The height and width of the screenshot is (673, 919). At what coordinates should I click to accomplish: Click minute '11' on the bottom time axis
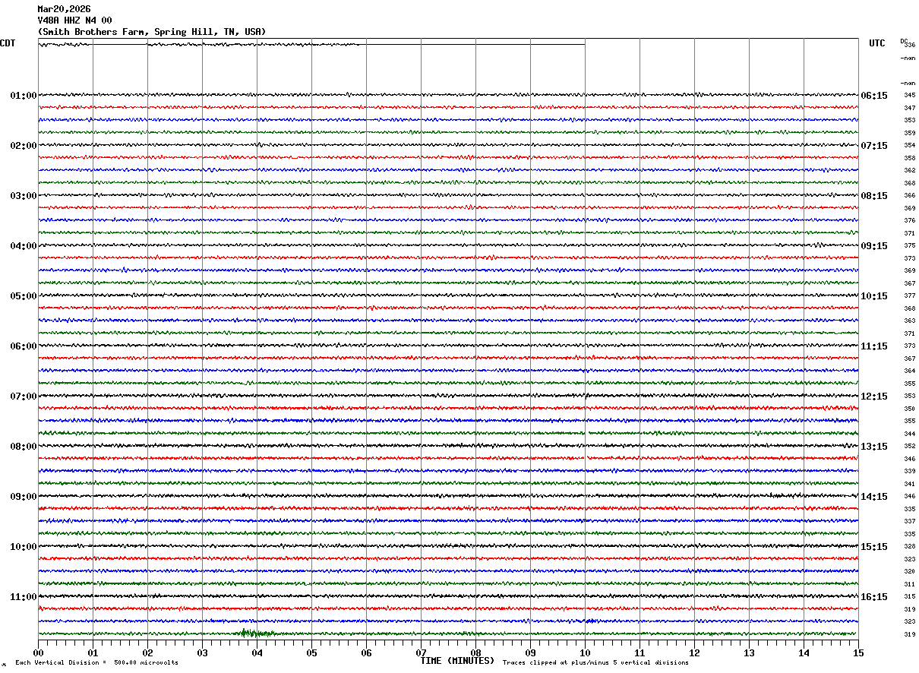[640, 652]
